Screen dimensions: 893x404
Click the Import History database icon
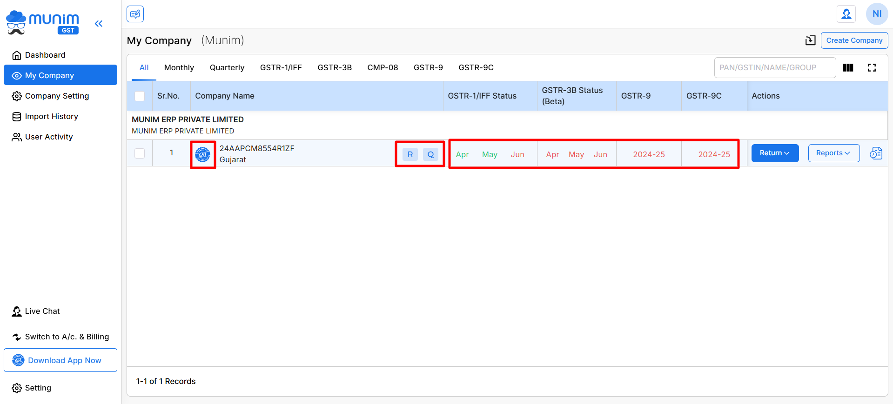[17, 117]
